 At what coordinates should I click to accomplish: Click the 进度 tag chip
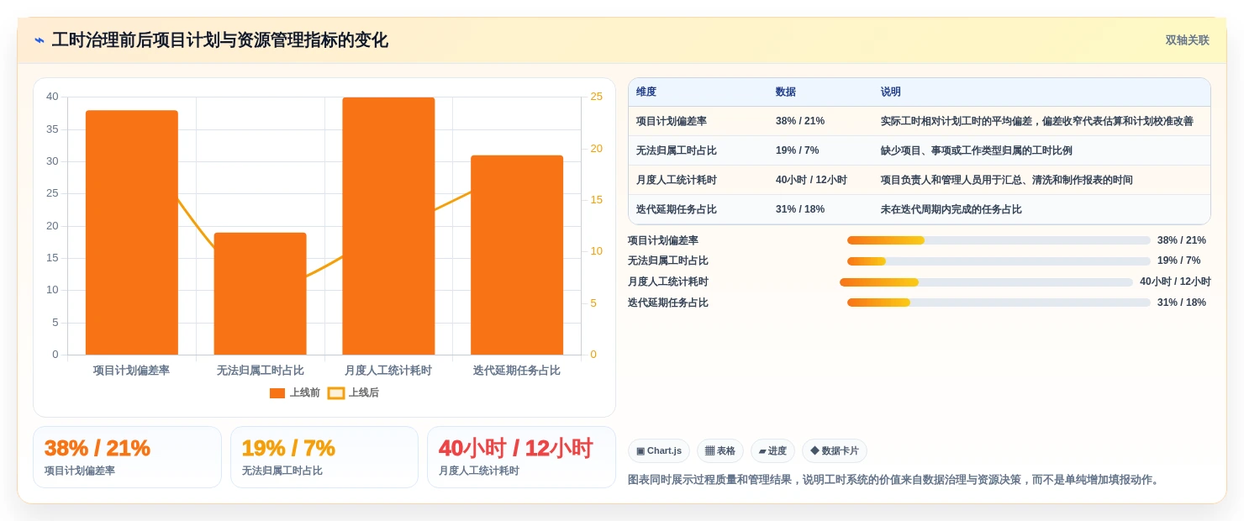(x=772, y=451)
